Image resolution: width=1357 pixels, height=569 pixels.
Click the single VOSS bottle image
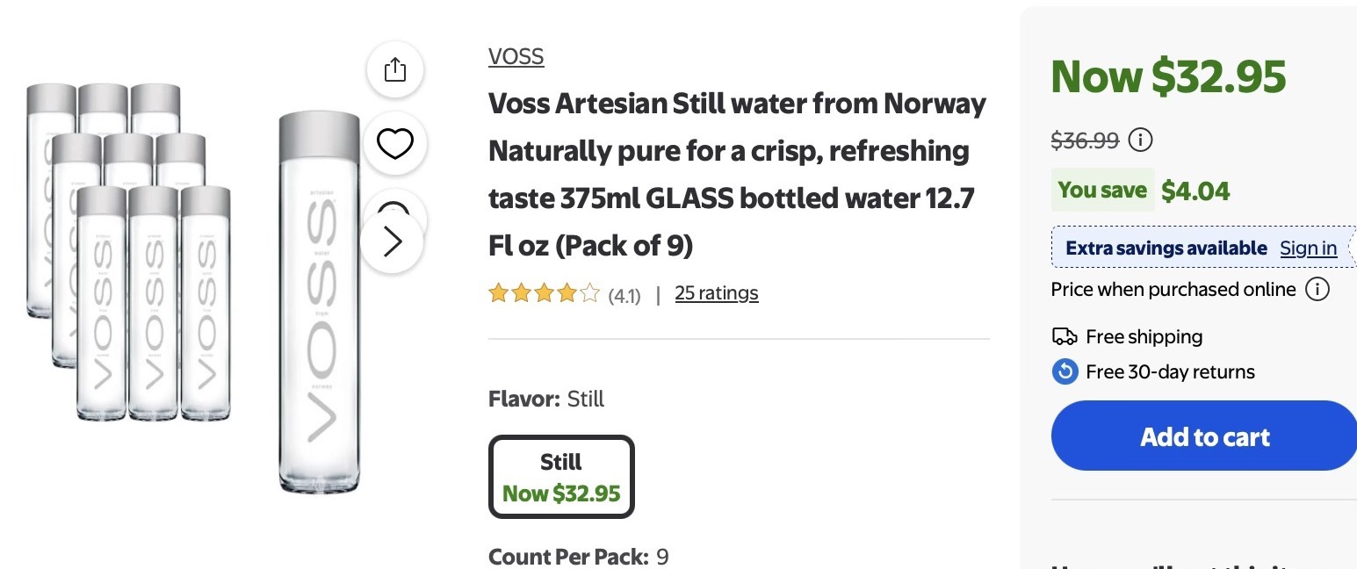coord(319,303)
